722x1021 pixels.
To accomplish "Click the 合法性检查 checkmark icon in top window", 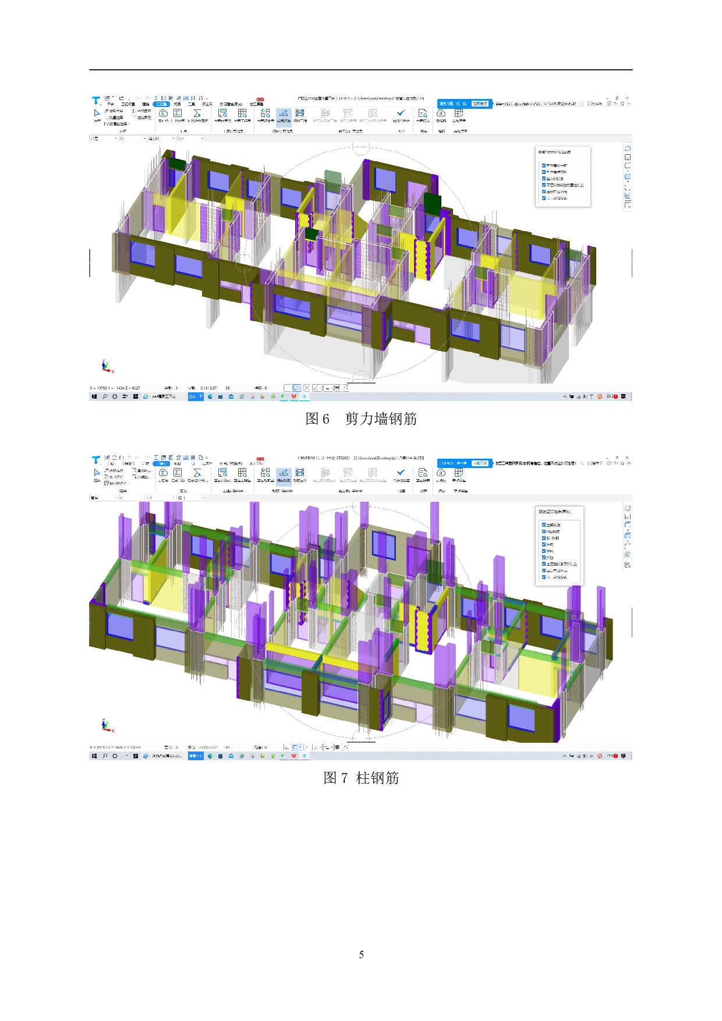I will coord(401,114).
